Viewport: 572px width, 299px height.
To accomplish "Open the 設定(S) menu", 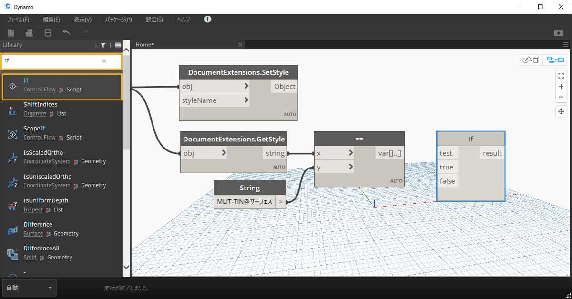I will pyautogui.click(x=154, y=20).
